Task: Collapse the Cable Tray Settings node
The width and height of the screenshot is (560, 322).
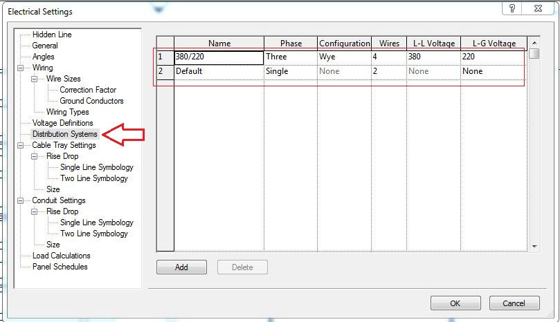Action: [x=20, y=145]
